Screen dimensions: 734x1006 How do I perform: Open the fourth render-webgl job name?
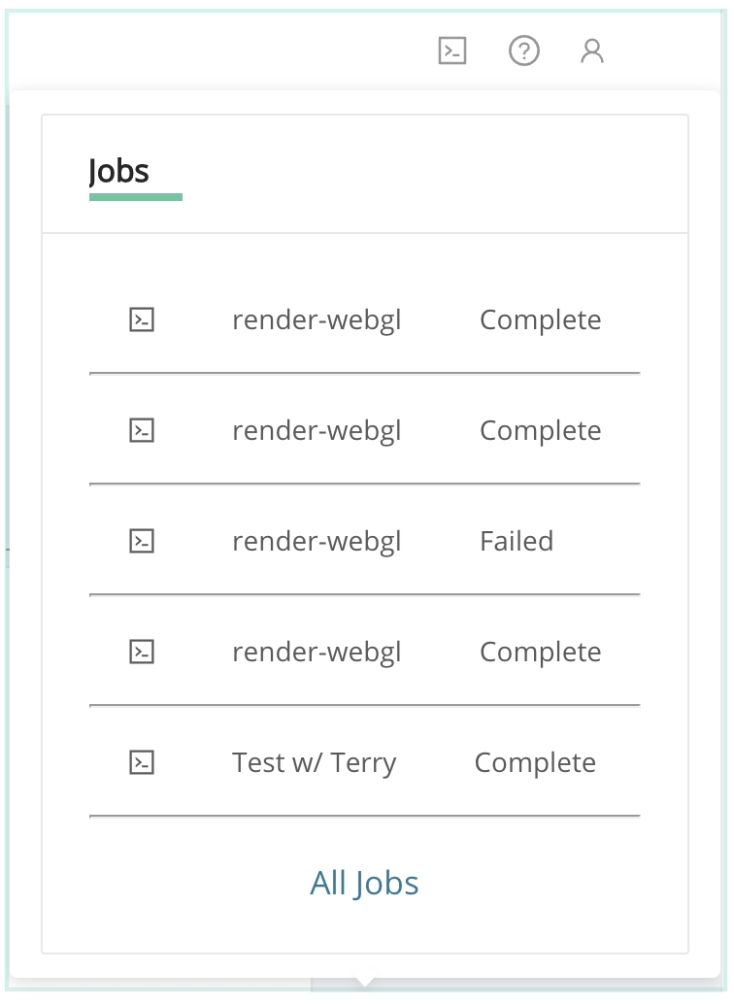pos(317,652)
